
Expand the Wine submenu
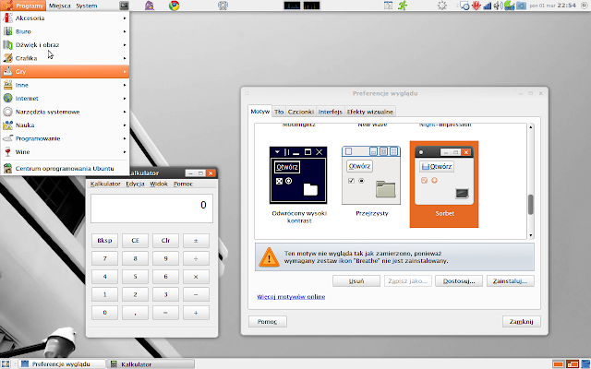pyautogui.click(x=65, y=151)
